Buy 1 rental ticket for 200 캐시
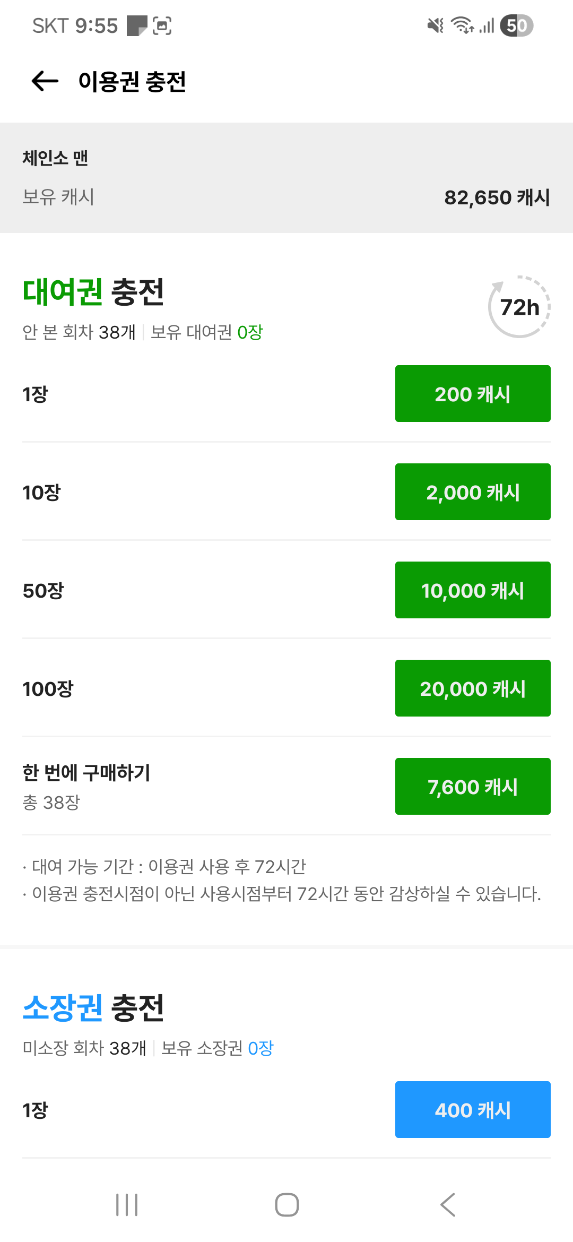Screen dimensions: 573x1242 click(x=473, y=394)
